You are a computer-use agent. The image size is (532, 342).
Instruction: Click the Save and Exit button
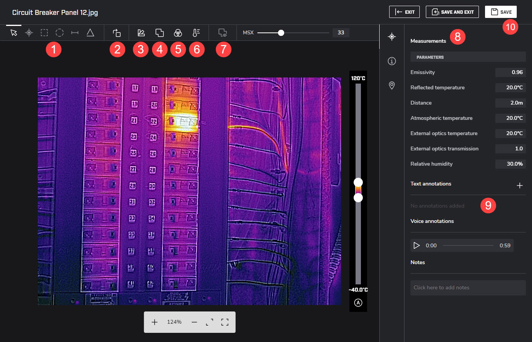click(453, 12)
